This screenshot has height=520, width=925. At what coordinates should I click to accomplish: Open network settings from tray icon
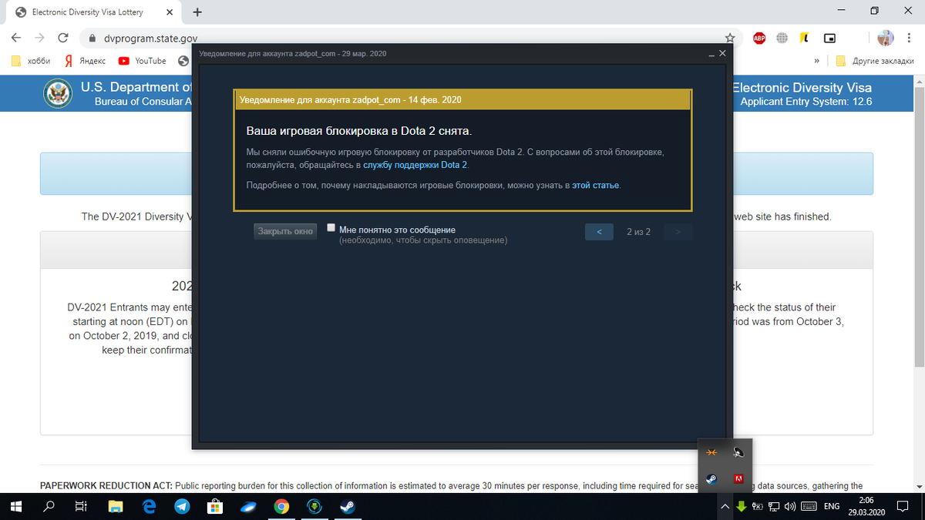773,506
